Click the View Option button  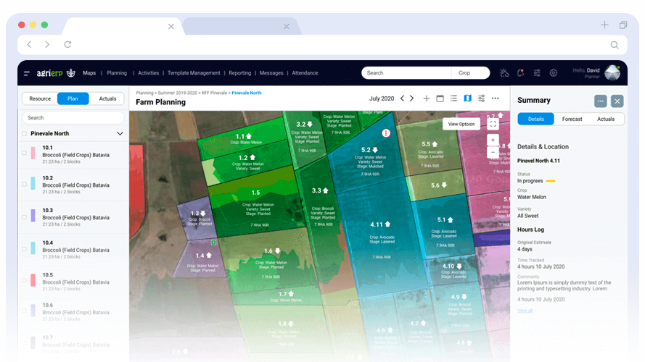(x=461, y=124)
